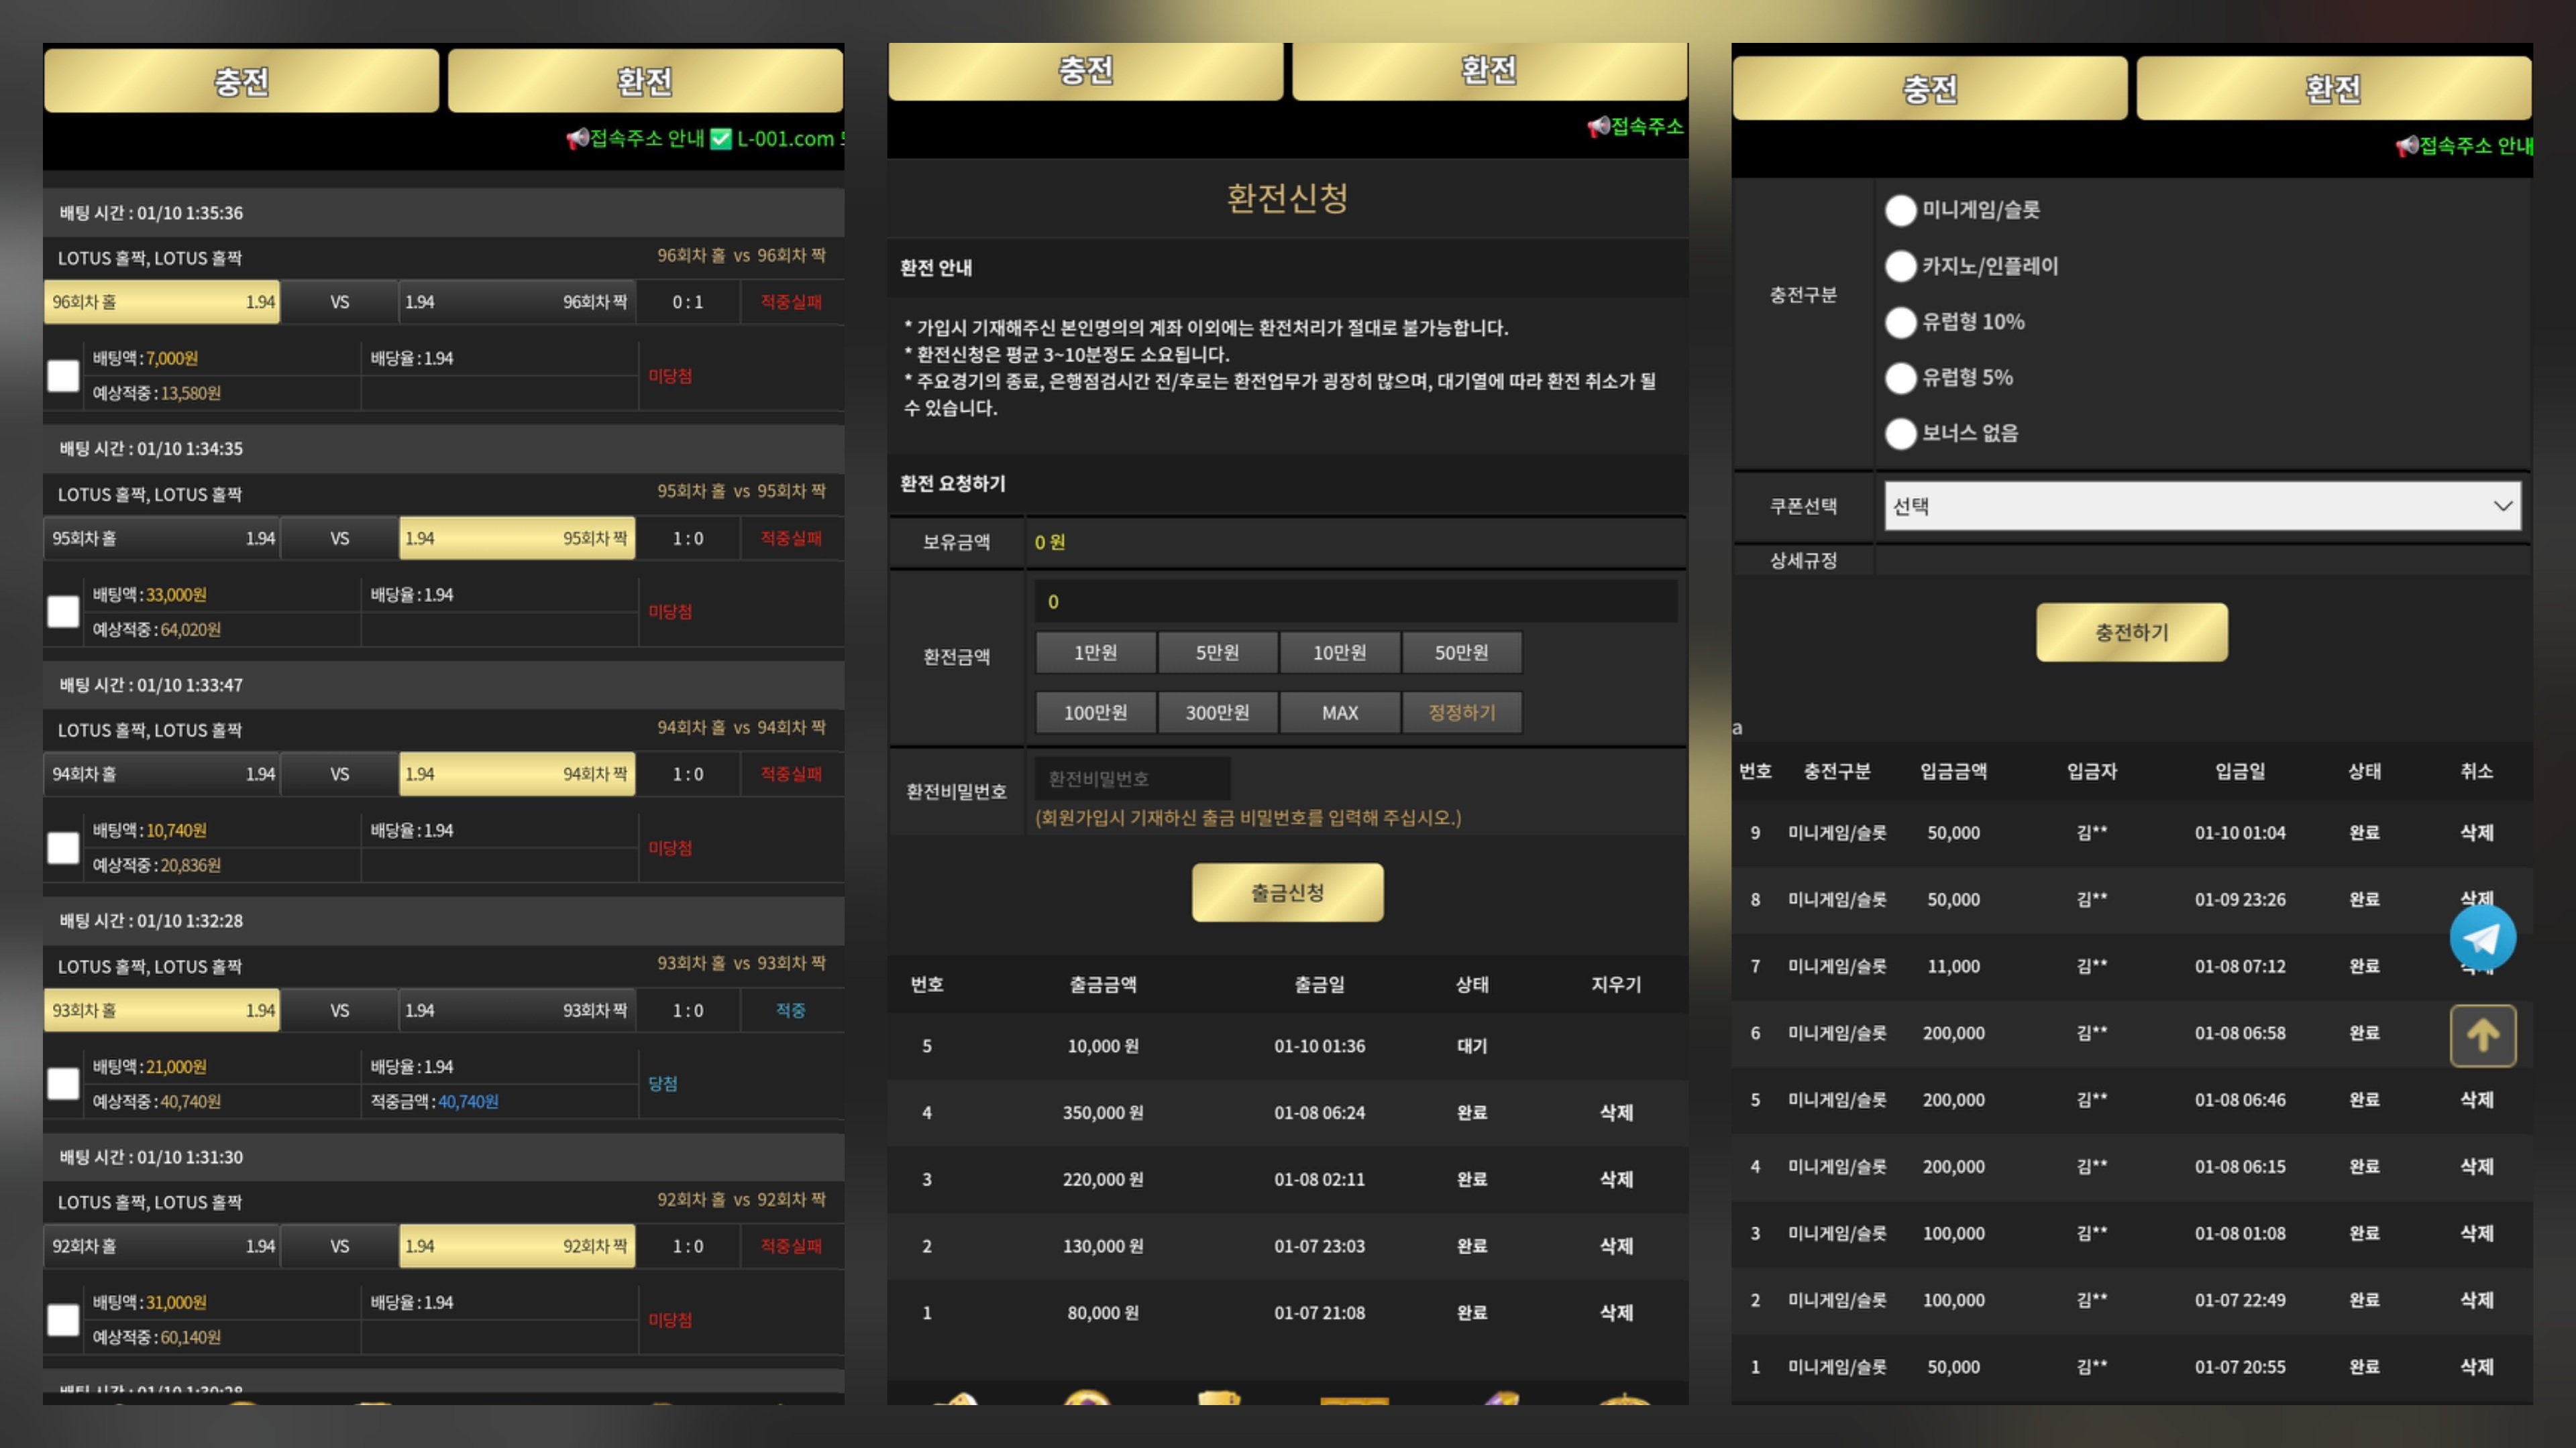
Task: Click green checkmark icon beside L-001.com
Action: coord(720,139)
